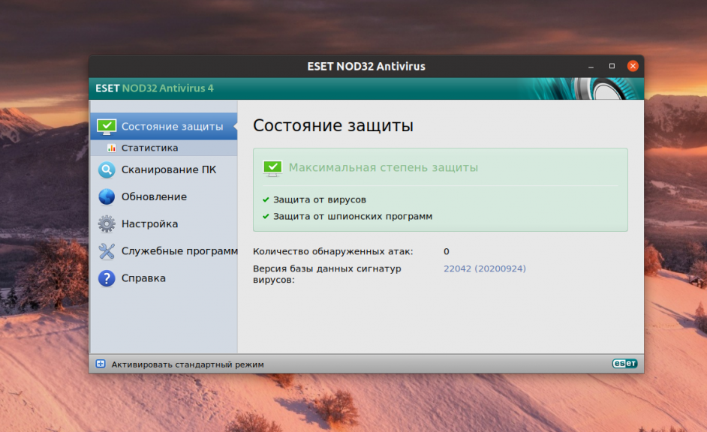Viewport: 707px width, 432px height.
Task: Open the Статистика subsection
Action: (x=150, y=148)
